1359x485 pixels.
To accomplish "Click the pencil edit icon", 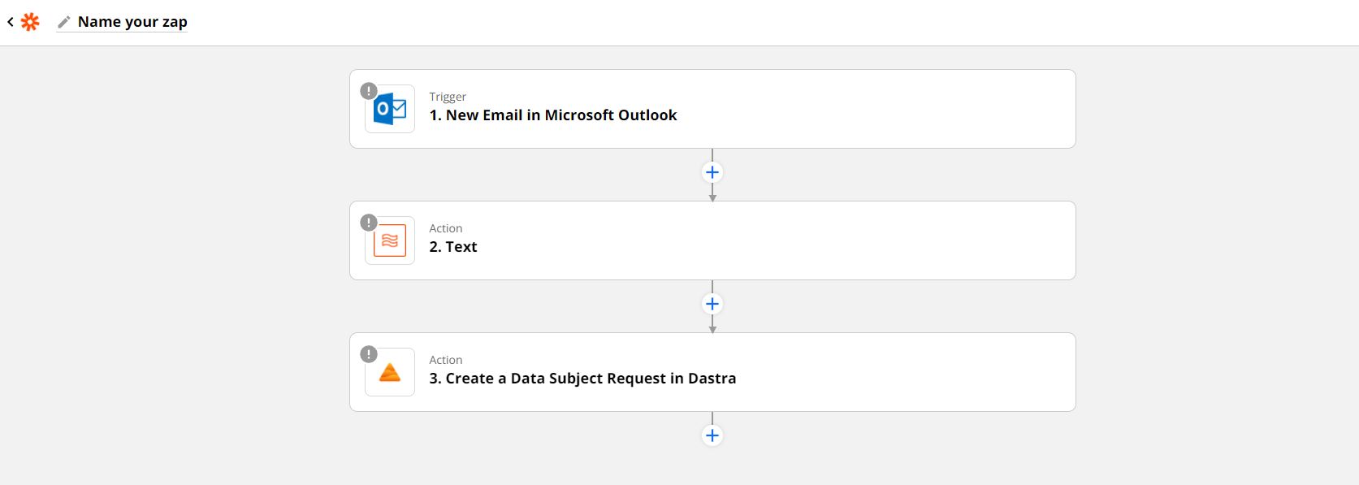I will coord(63,22).
